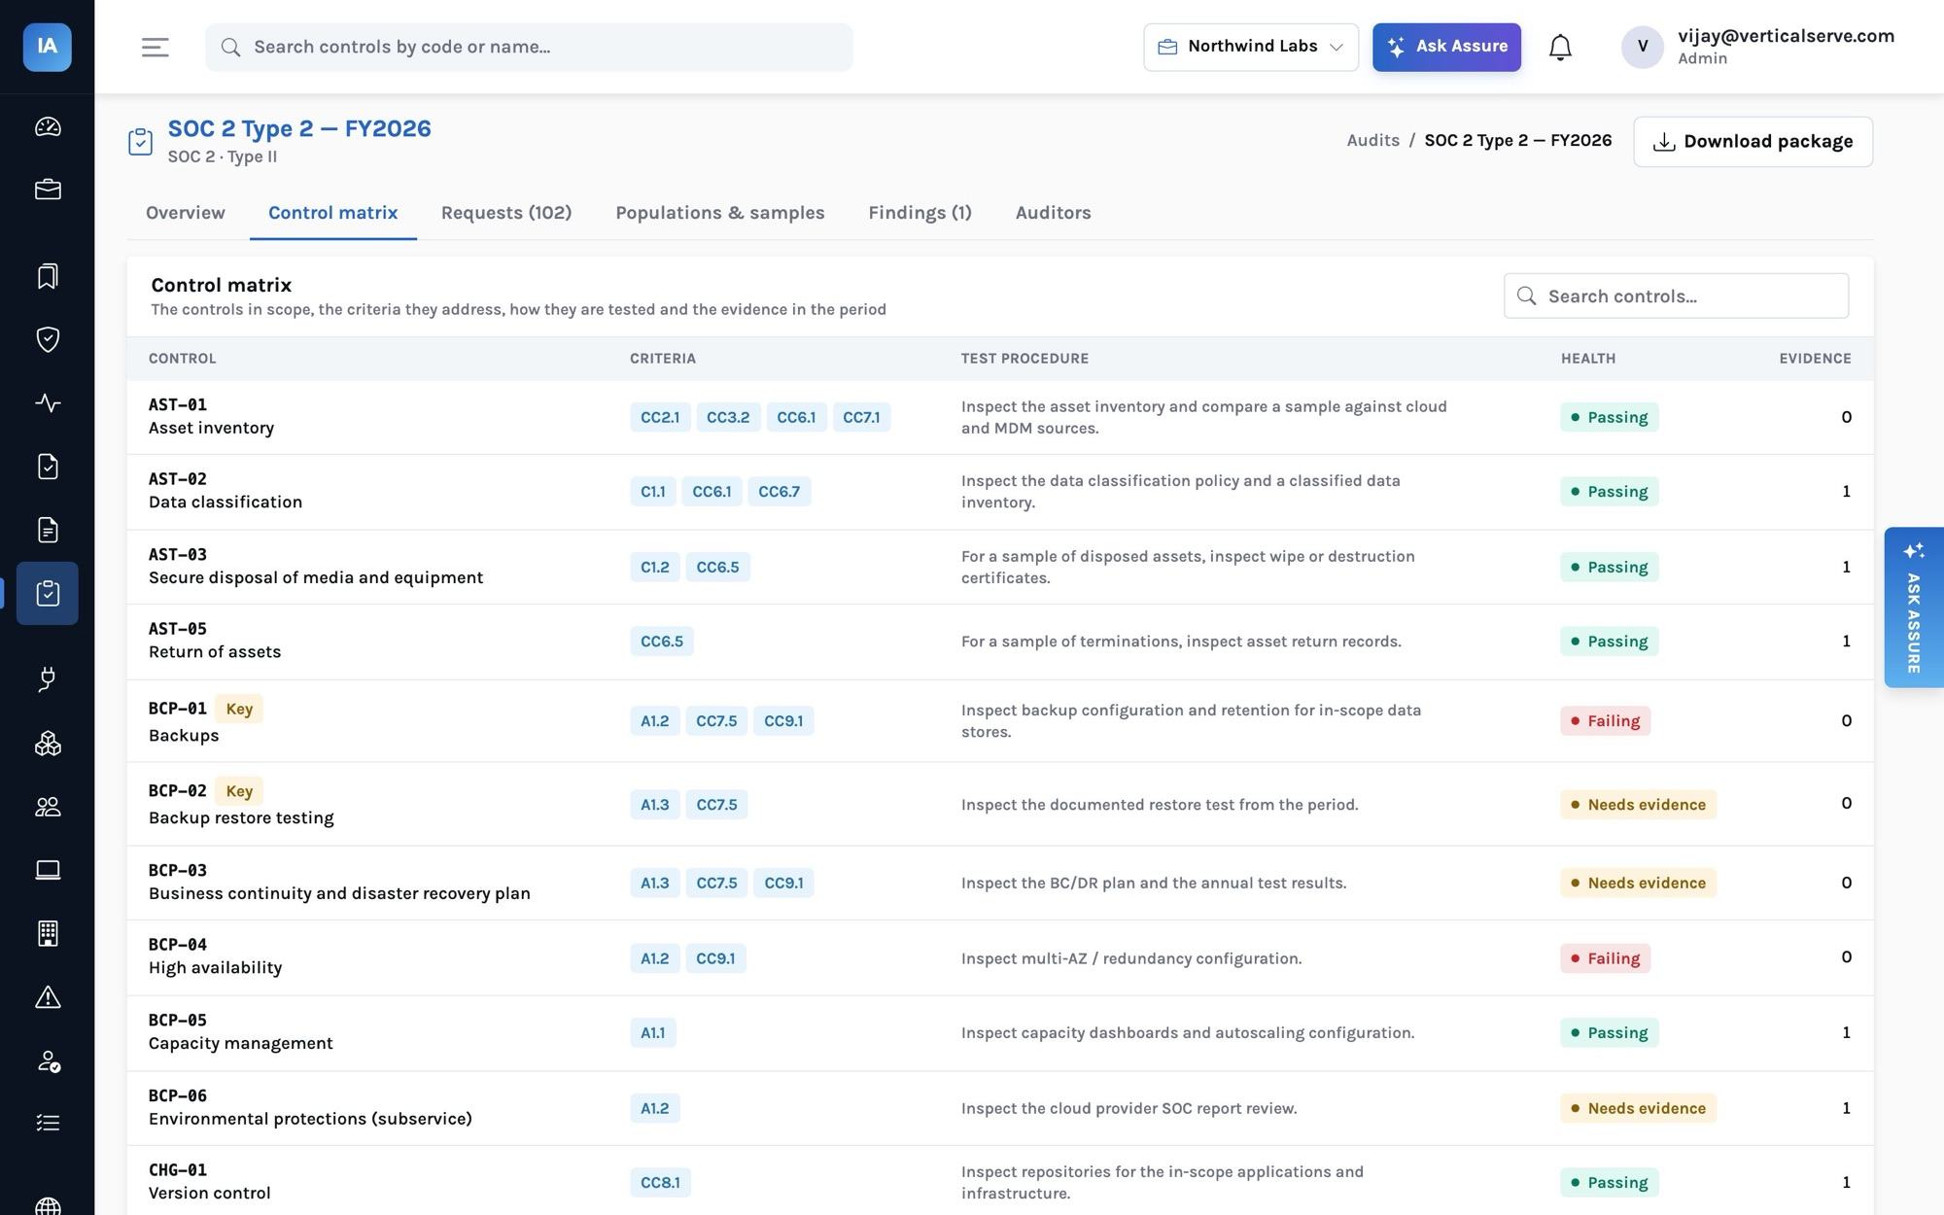1944x1215 pixels.
Task: Click the A1.2 tag on BCP-06
Action: (x=654, y=1108)
